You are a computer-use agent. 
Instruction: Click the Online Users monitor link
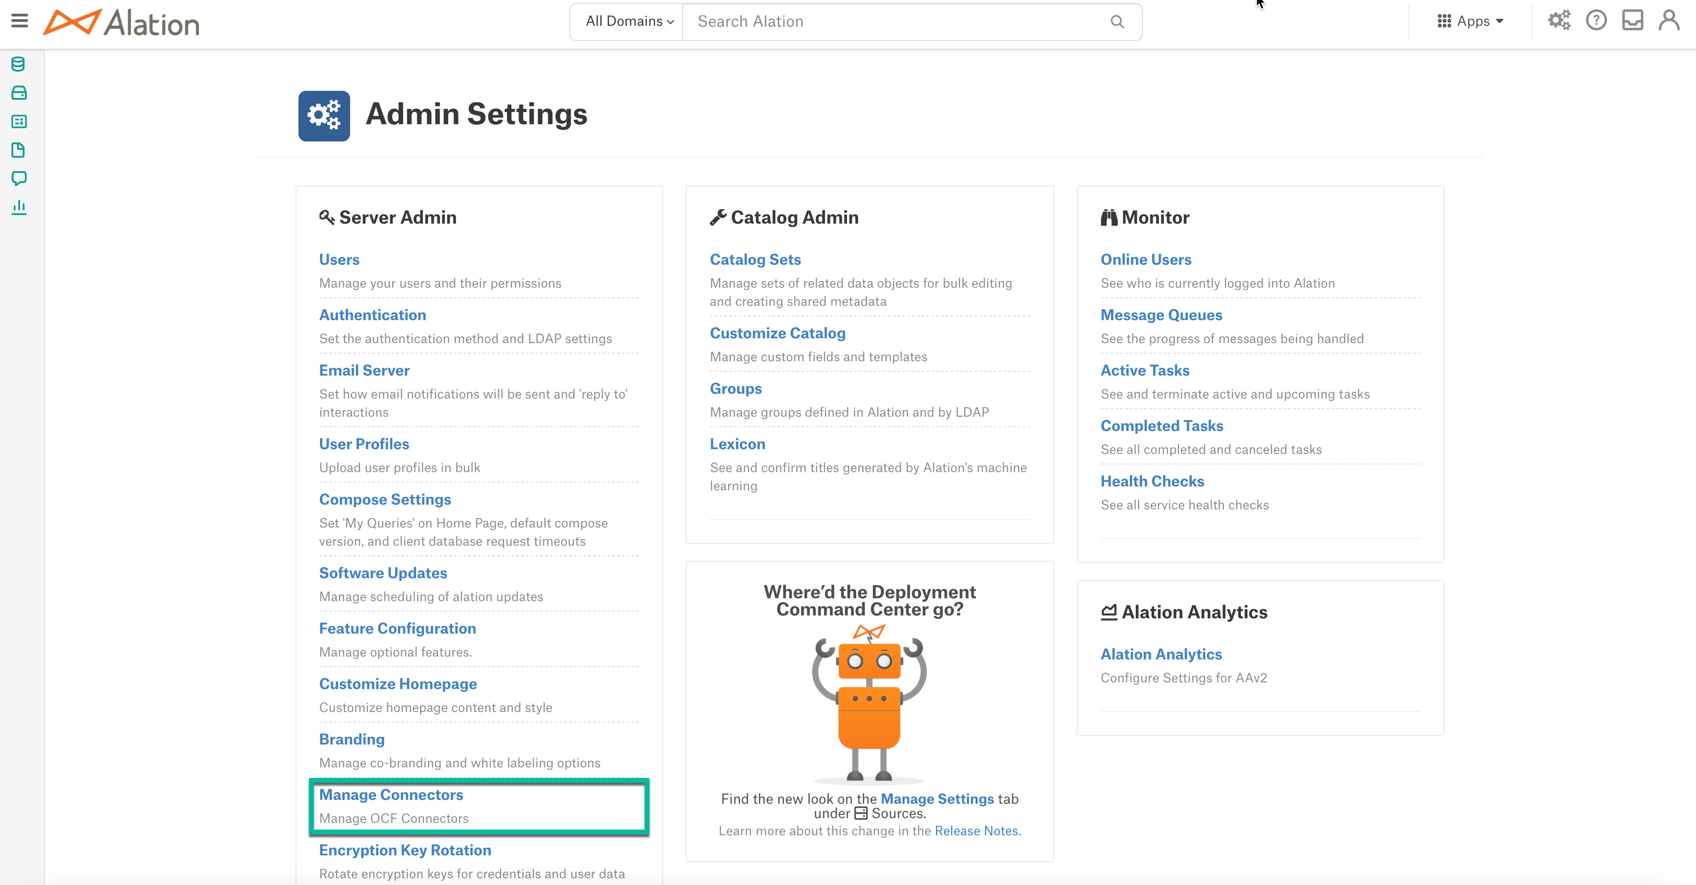coord(1144,259)
